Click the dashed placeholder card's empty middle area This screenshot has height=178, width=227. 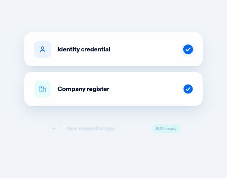coord(134,129)
